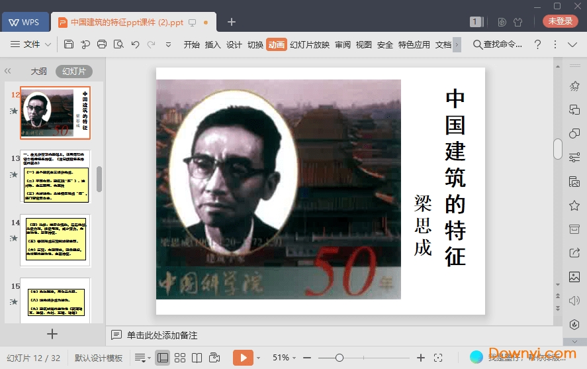This screenshot has height=369, width=587.
Task: Show more ribbon tabs with right arrow
Action: tap(457, 44)
